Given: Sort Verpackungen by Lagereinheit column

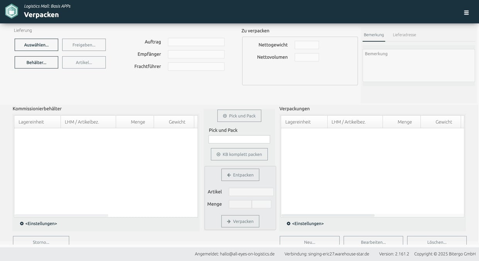Looking at the screenshot, I should pyautogui.click(x=304, y=122).
